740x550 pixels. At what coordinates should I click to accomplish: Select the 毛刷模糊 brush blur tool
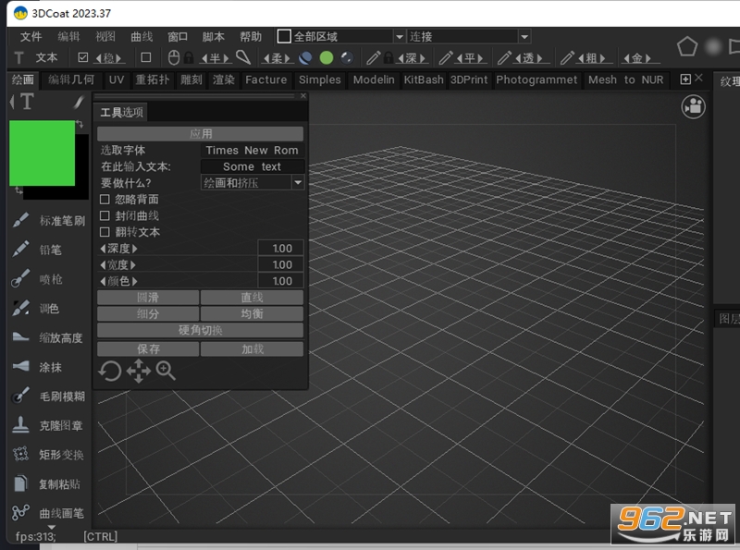pos(48,397)
